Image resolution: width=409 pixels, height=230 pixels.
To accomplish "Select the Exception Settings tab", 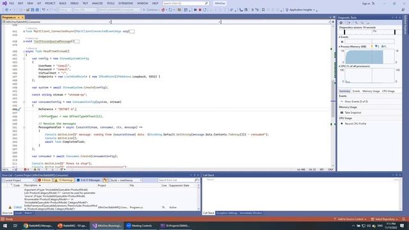I will pos(227,213).
